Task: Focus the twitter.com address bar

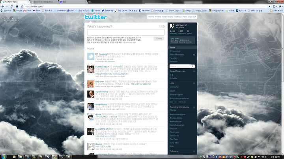Action: [x=145, y=6]
